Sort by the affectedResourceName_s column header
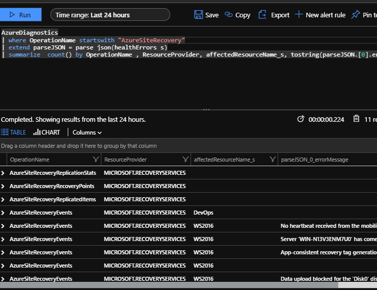377x290 pixels. point(224,160)
